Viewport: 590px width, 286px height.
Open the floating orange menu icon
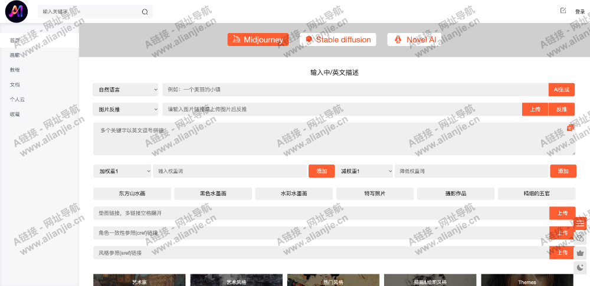pyautogui.click(x=580, y=223)
